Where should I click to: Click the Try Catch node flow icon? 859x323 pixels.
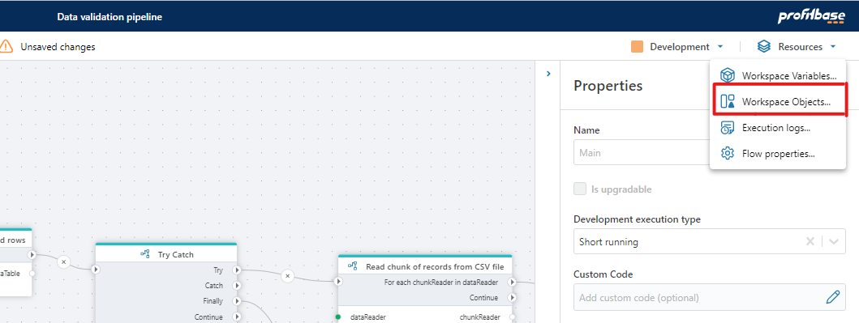(145, 254)
